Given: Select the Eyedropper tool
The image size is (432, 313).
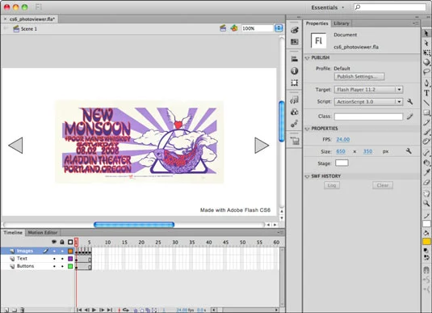Looking at the screenshot, I should [426, 172].
